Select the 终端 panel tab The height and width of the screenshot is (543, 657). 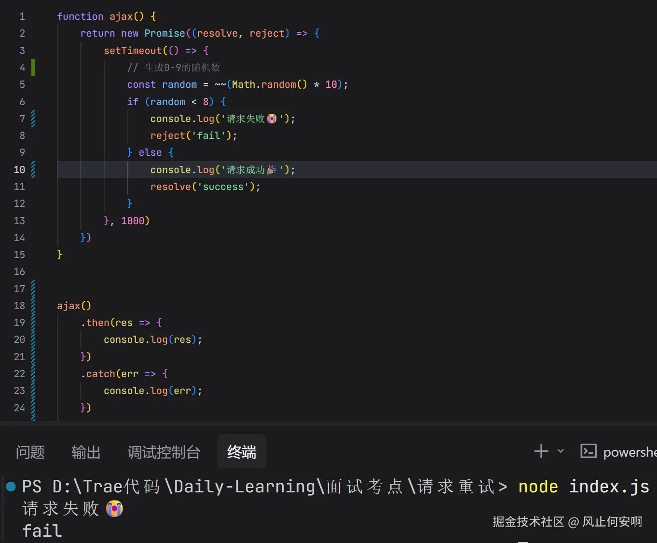tap(242, 452)
